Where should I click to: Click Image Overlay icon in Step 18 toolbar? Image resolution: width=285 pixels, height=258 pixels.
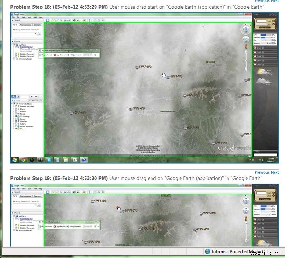(x=65, y=20)
